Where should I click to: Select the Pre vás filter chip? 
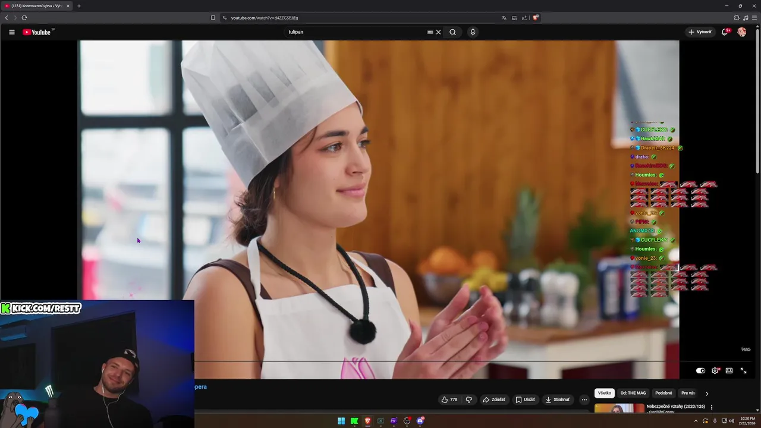point(688,393)
